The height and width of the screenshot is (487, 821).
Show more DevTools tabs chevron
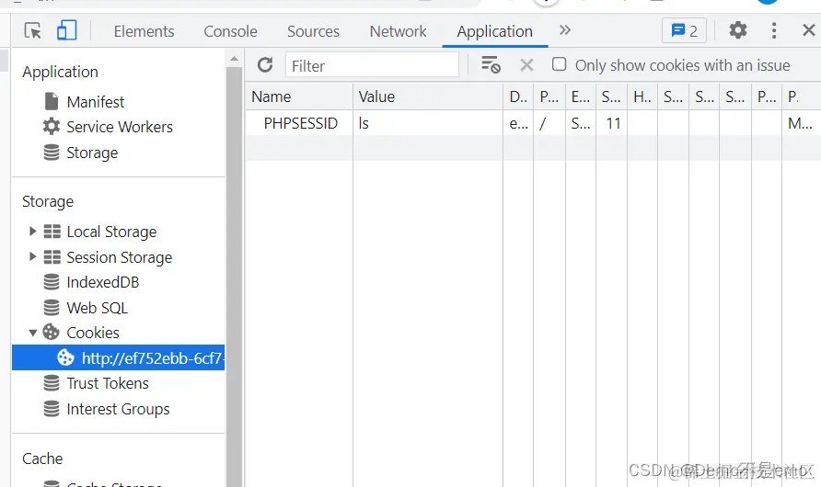click(x=564, y=29)
